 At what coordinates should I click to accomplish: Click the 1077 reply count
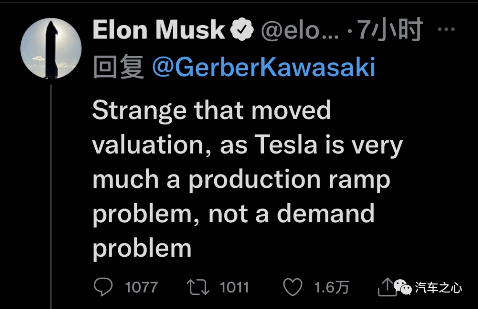click(x=142, y=287)
